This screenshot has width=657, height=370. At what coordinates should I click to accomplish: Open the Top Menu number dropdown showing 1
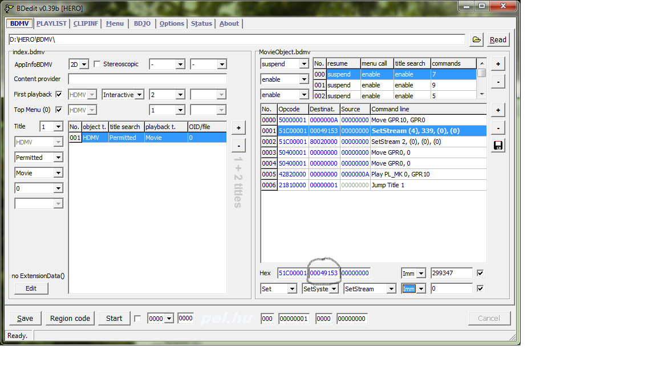tap(180, 110)
